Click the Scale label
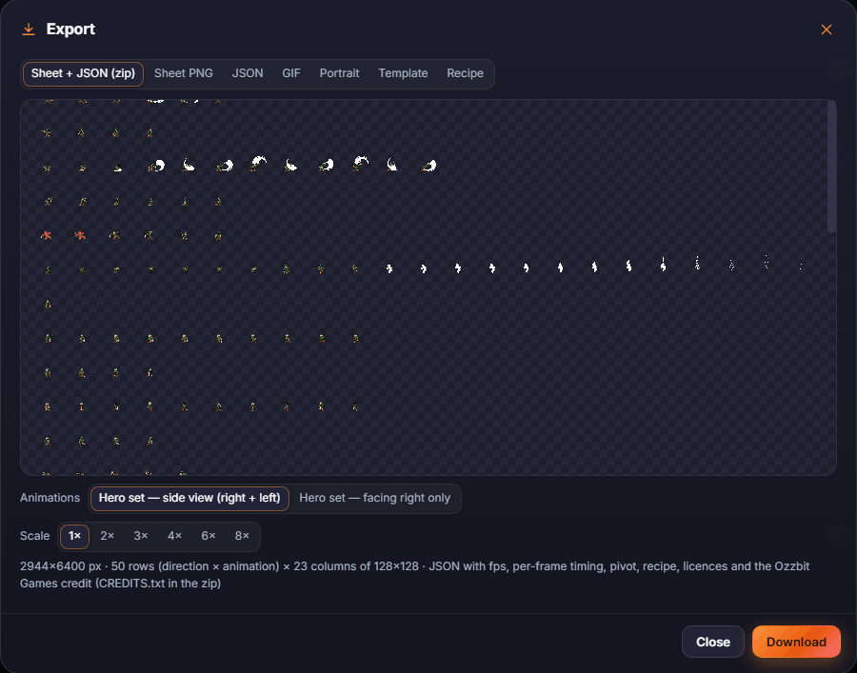Screen dimensions: 857x673 [x=35, y=537]
